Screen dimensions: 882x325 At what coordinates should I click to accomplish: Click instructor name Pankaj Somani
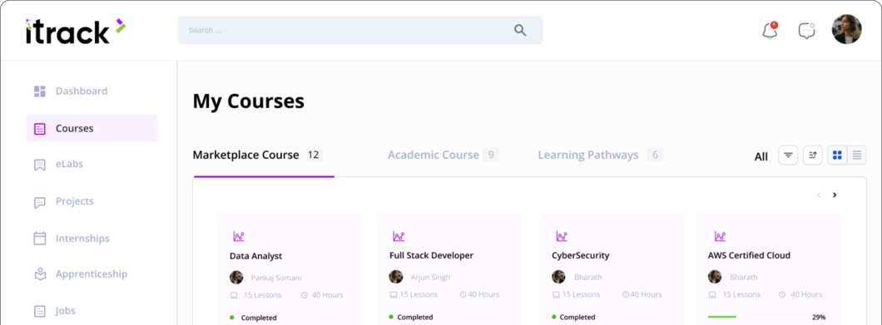tap(276, 278)
